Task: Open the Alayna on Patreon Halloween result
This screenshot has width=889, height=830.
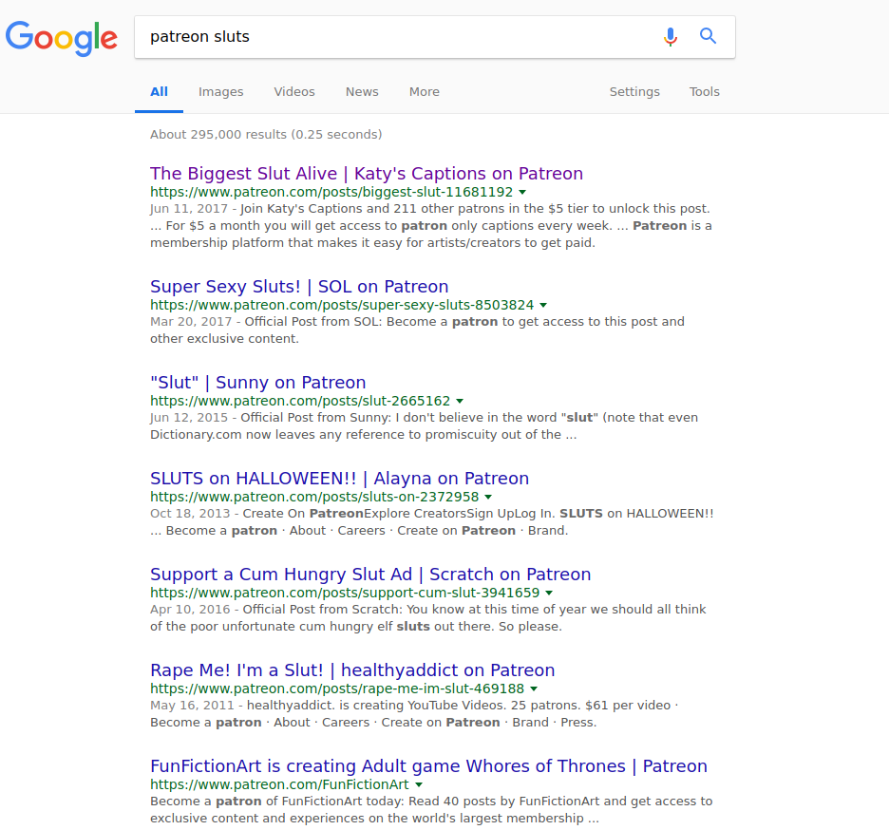Action: 339,479
